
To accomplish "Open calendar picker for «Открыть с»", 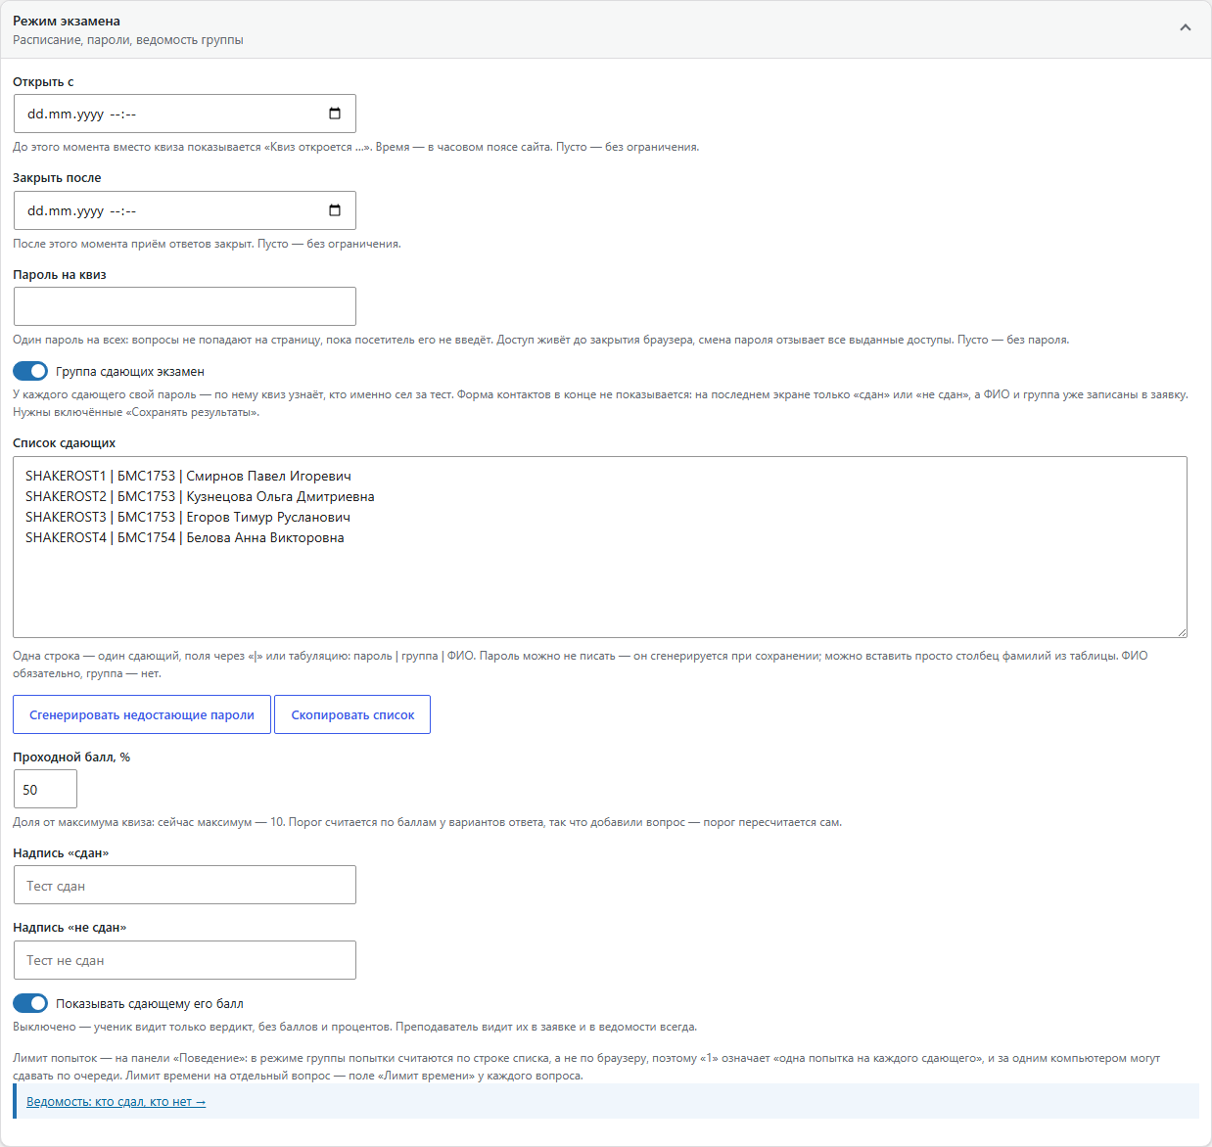I will click(335, 114).
